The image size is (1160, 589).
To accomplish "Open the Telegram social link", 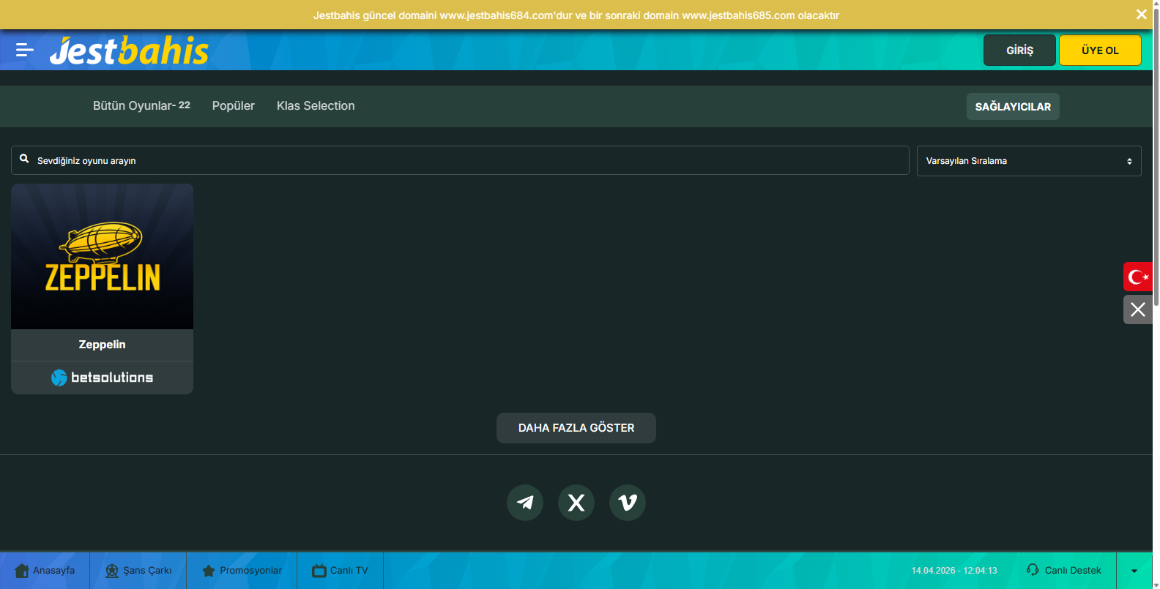I will coord(525,503).
